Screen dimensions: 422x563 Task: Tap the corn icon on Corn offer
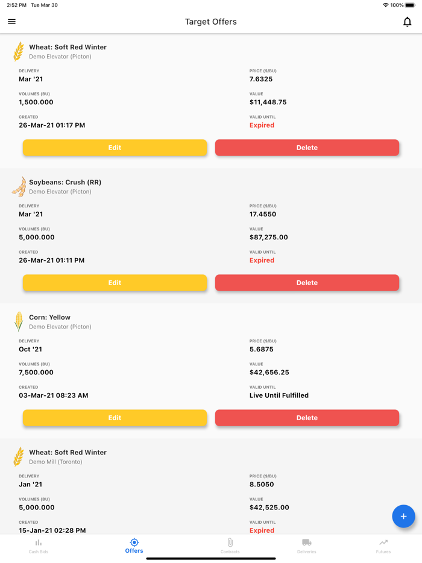[19, 321]
